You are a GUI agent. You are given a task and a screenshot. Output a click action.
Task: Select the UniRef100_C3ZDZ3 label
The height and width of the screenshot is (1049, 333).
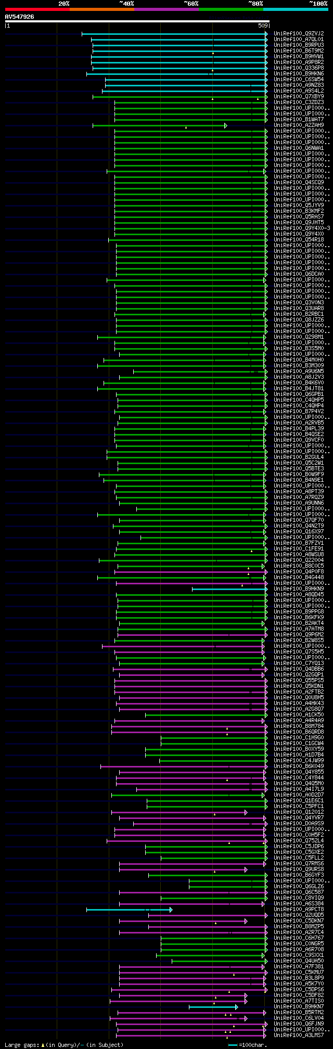pos(299,103)
